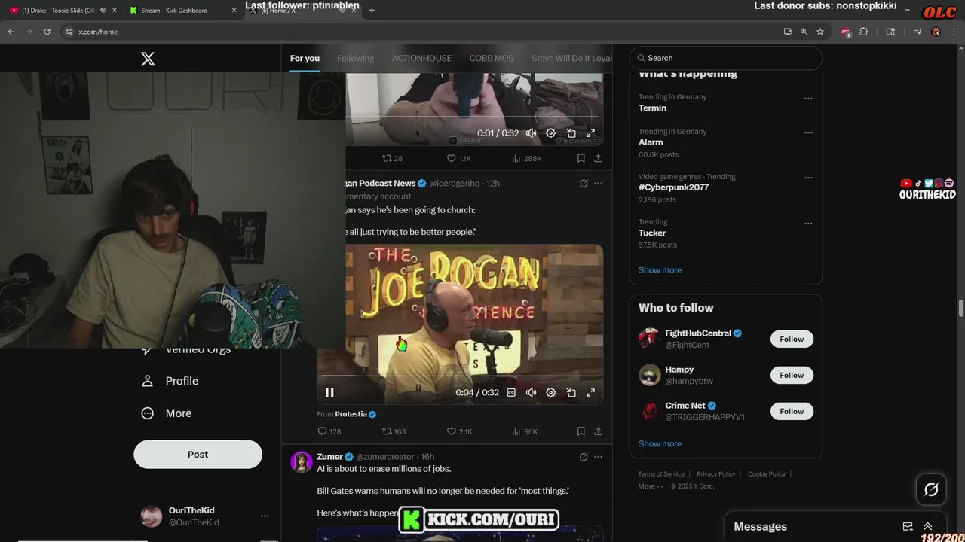Open more options for Tucker trend
The width and height of the screenshot is (965, 542).
click(808, 224)
